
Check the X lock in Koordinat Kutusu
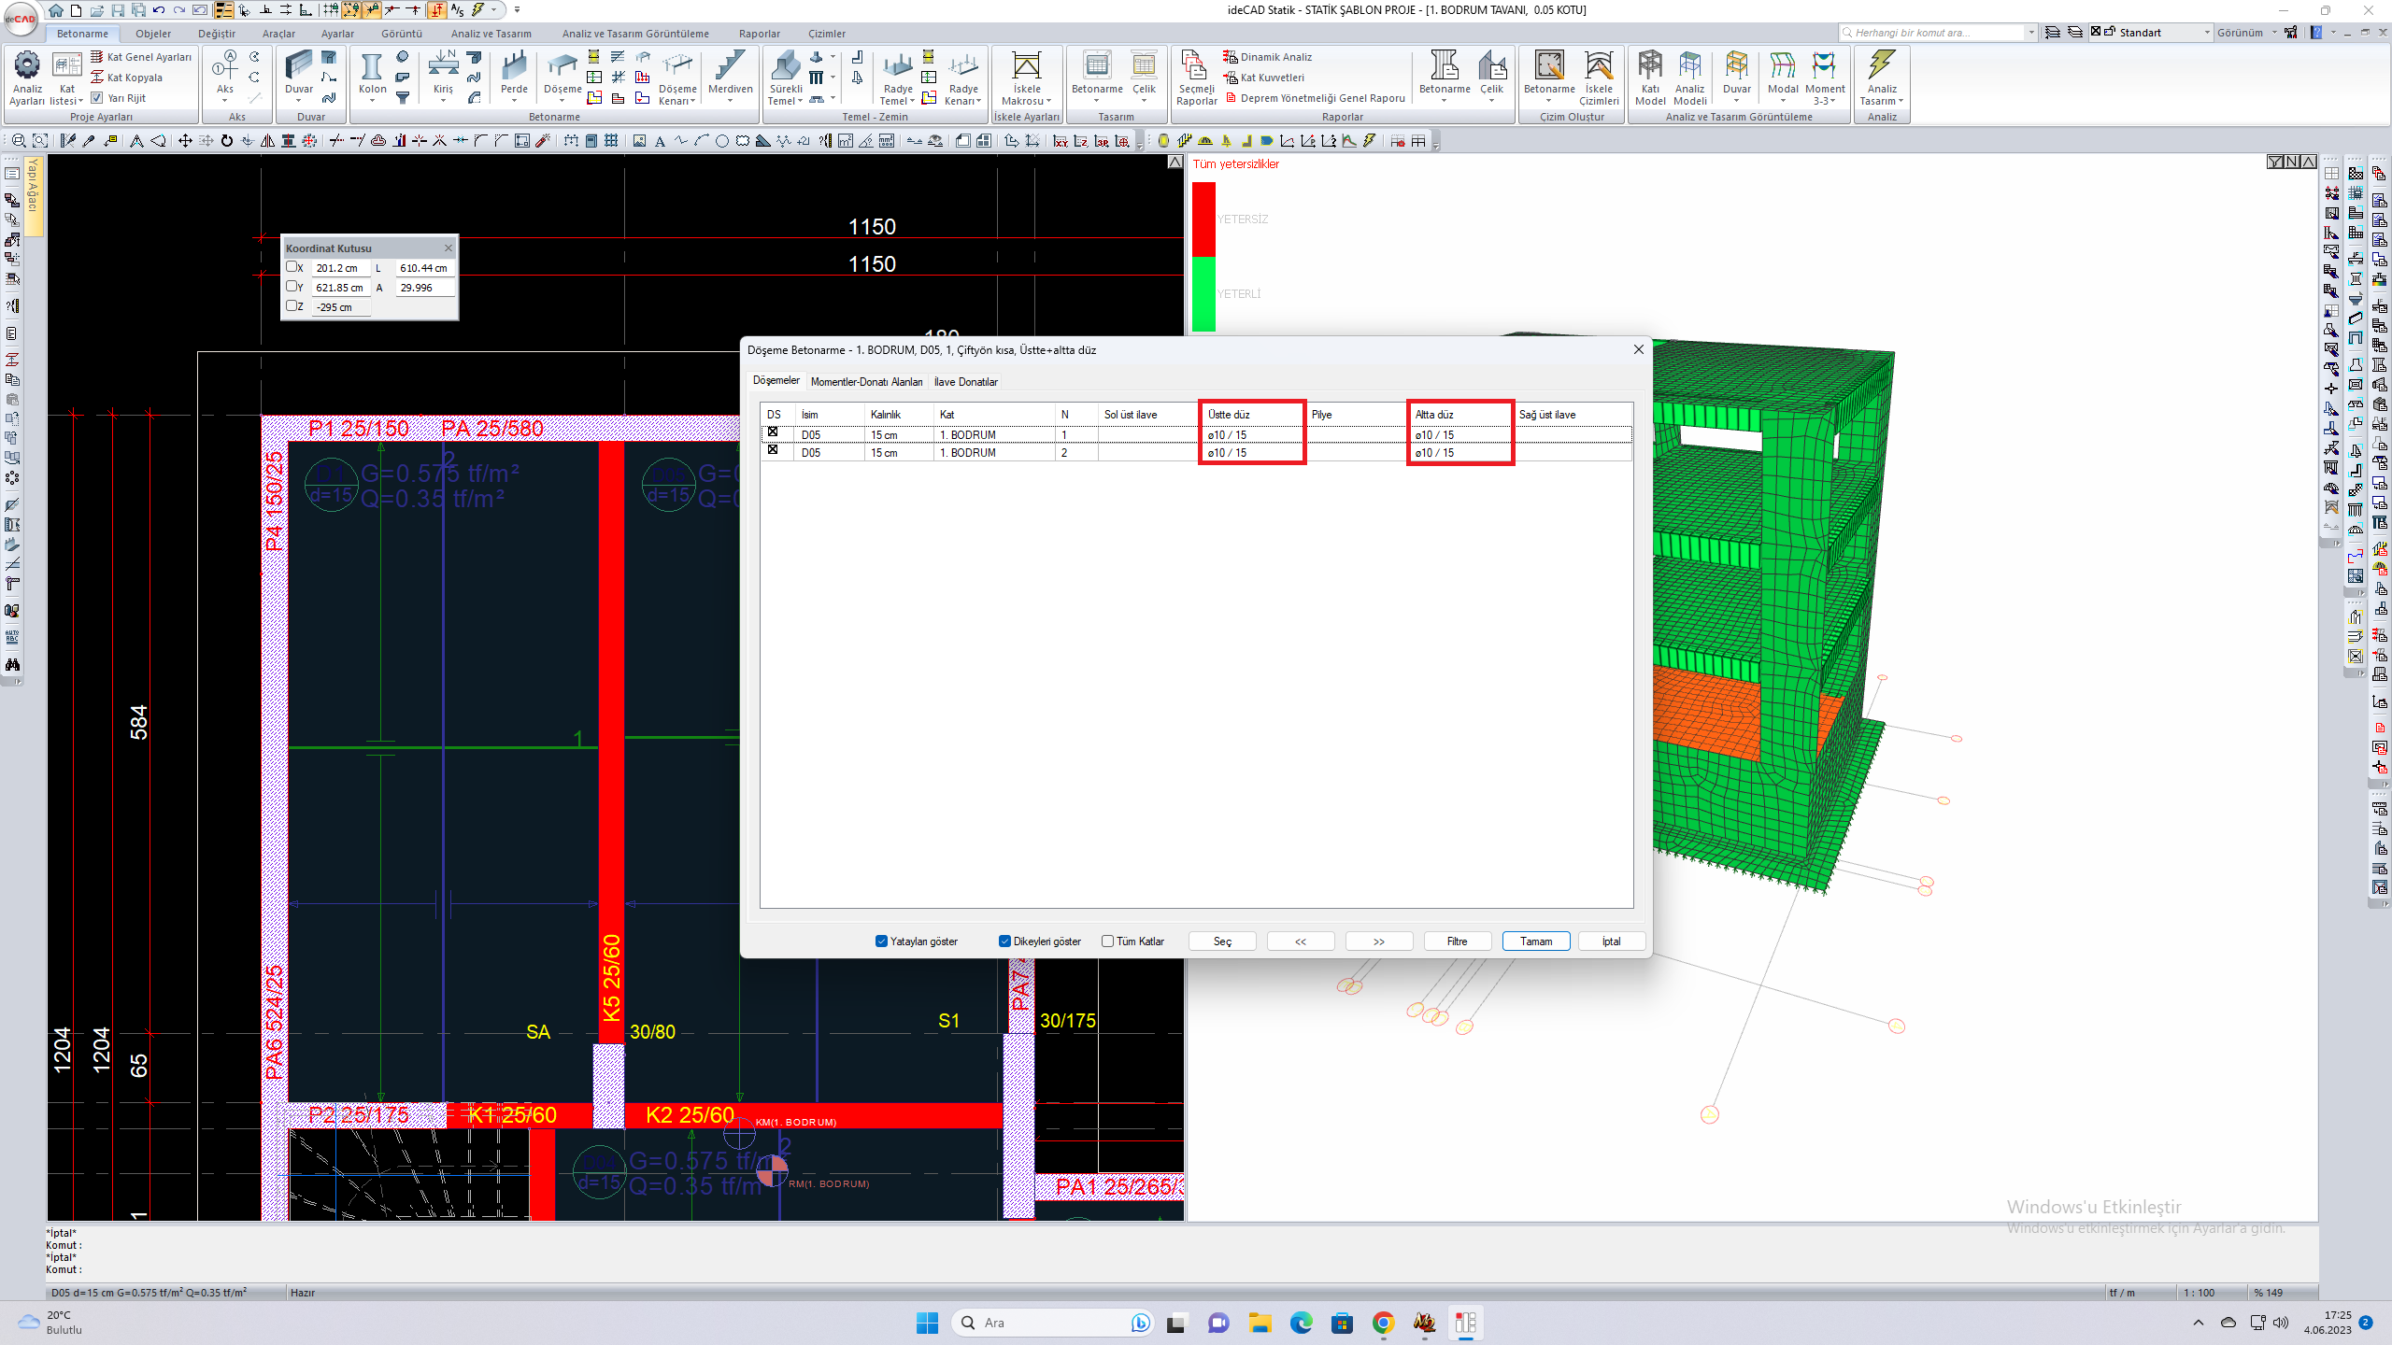coord(292,267)
